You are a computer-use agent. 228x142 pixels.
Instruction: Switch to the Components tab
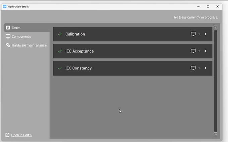coord(21,37)
